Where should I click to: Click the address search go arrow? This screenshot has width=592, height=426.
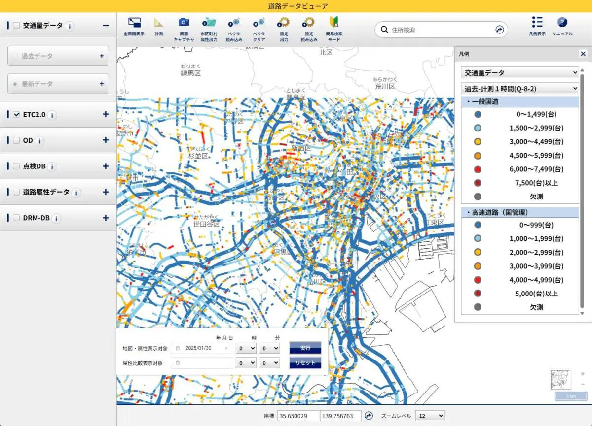tap(500, 30)
